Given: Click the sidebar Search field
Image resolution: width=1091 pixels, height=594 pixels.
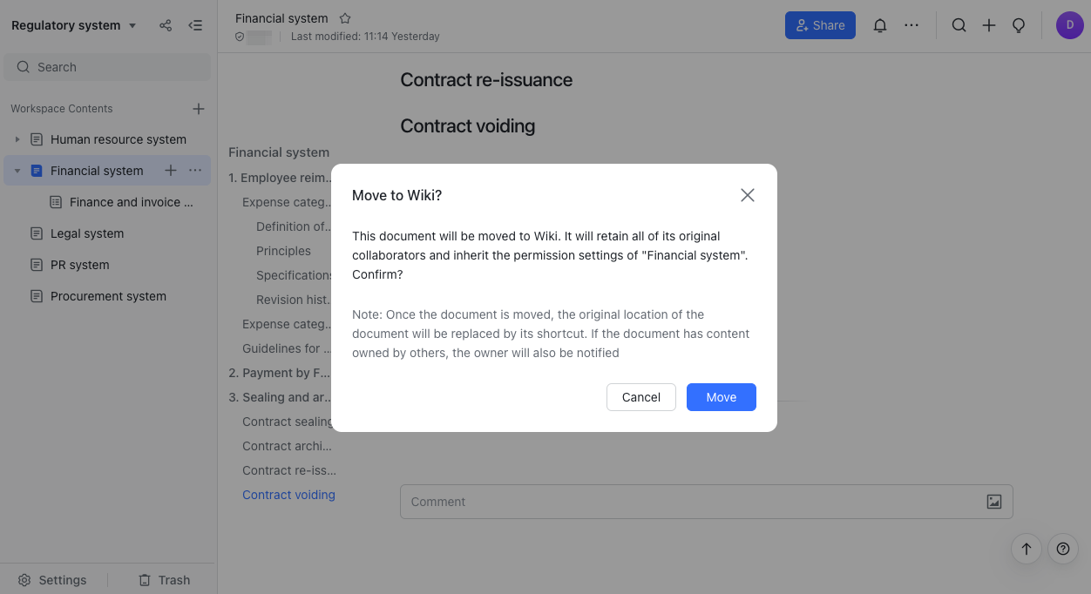Looking at the screenshot, I should pyautogui.click(x=108, y=67).
